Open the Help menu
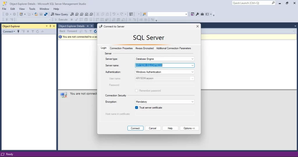 [56, 9]
